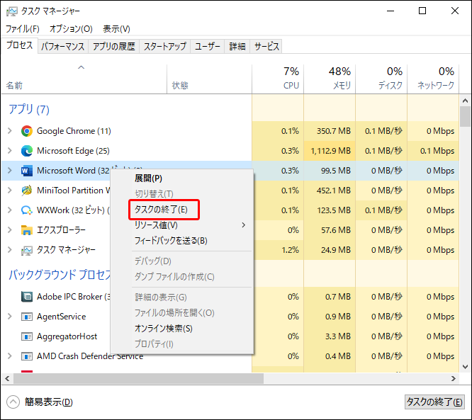Expand the Google Chrome process group

pyautogui.click(x=10, y=131)
